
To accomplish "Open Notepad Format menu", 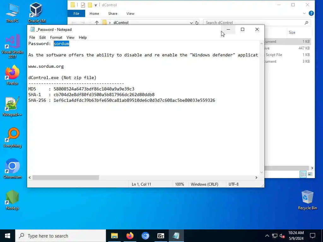I will point(56,37).
